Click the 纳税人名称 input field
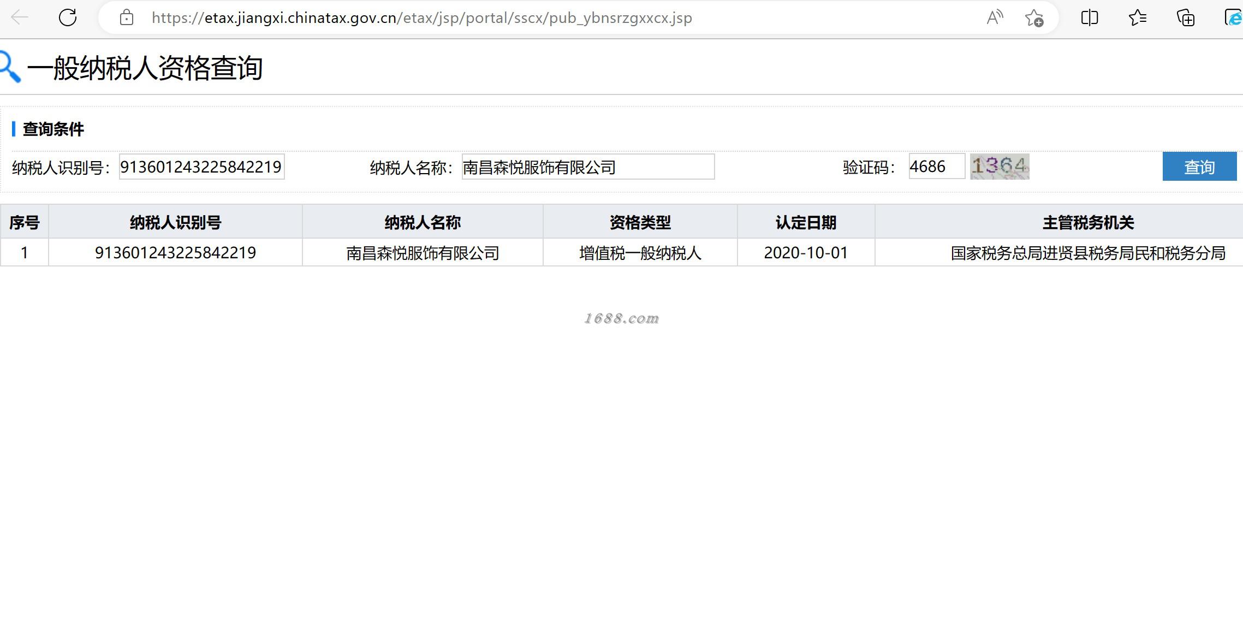Image resolution: width=1243 pixels, height=634 pixels. click(588, 167)
